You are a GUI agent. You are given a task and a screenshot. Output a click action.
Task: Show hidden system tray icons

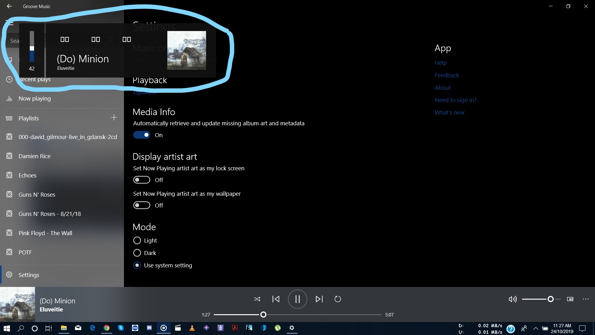[x=535, y=328]
